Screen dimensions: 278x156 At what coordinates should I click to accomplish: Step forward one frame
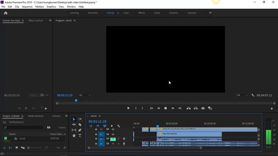click(x=173, y=108)
